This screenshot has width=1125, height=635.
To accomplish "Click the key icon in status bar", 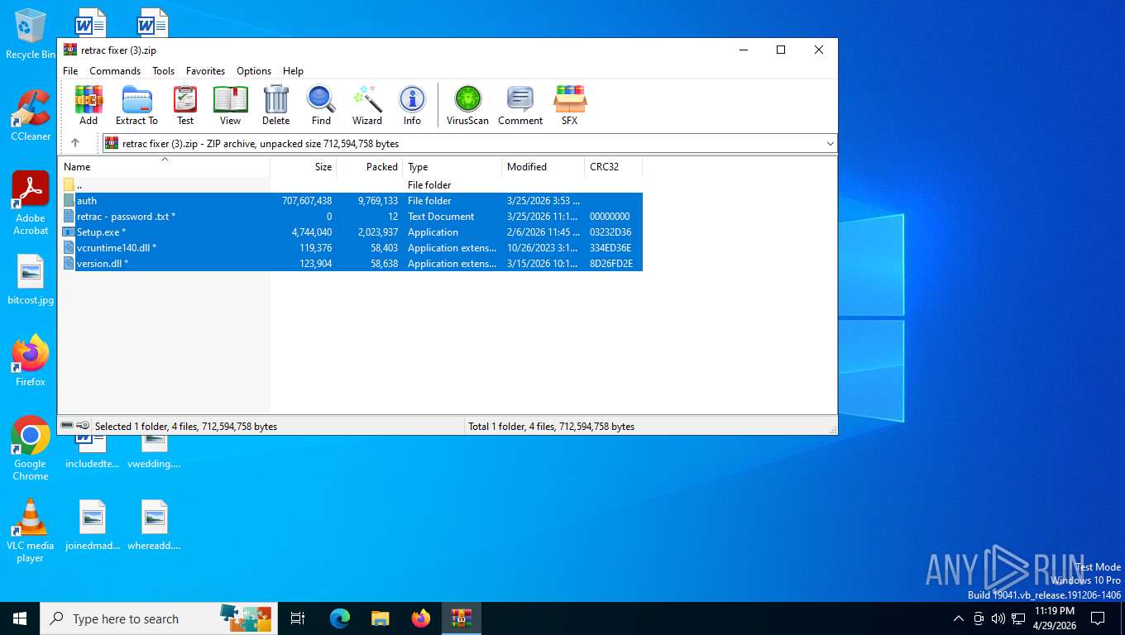I will click(x=83, y=426).
